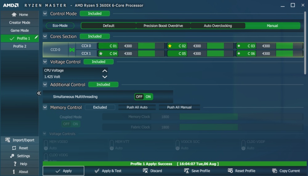This screenshot has width=308, height=176.
Task: Adjust core C 01 frequency slider
Action: tap(151, 46)
